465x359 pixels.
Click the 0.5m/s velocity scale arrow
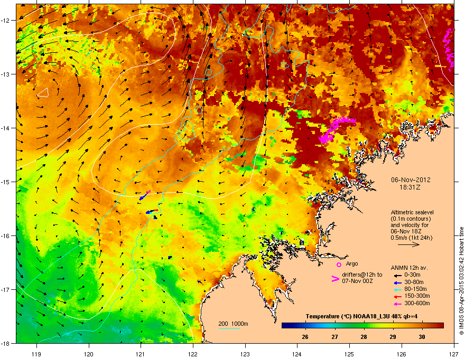408,244
